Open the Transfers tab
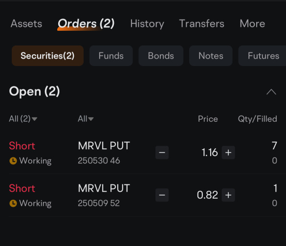 pos(202,23)
